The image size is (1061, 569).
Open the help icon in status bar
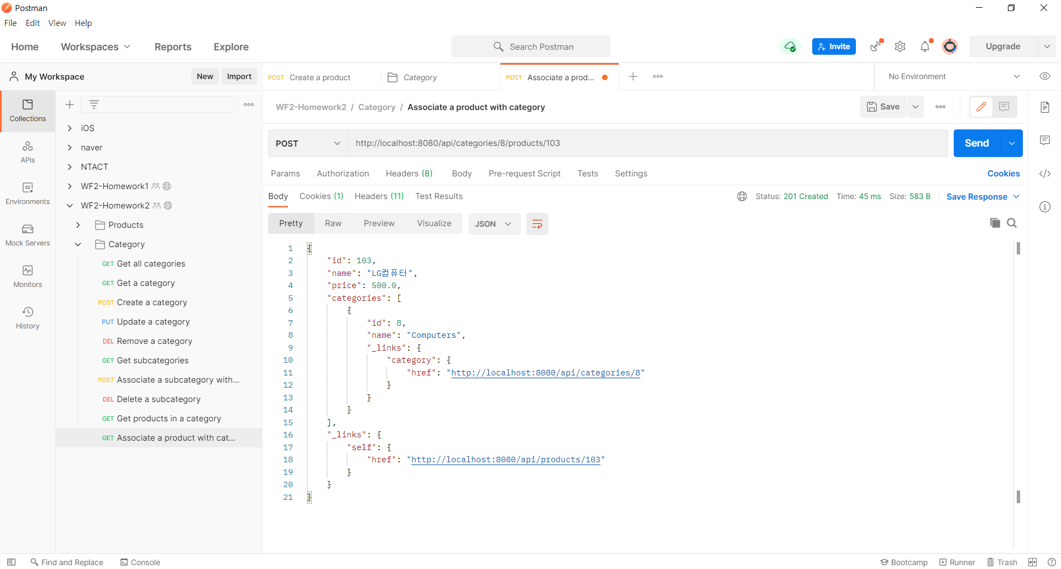(x=1052, y=562)
